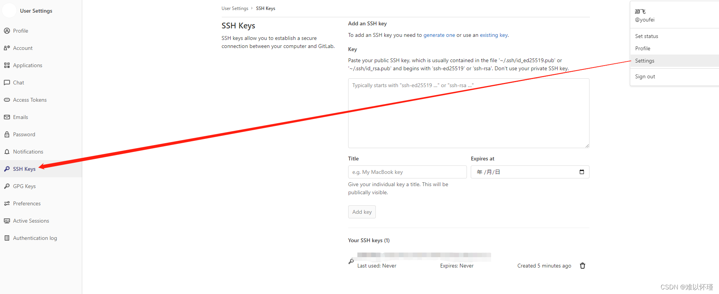Click the User Settings breadcrumb link
The image size is (719, 294).
235,8
